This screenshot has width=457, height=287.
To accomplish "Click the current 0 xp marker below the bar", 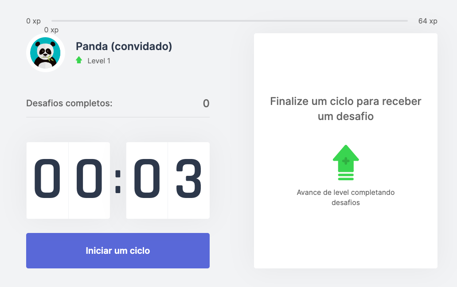I will pyautogui.click(x=51, y=30).
